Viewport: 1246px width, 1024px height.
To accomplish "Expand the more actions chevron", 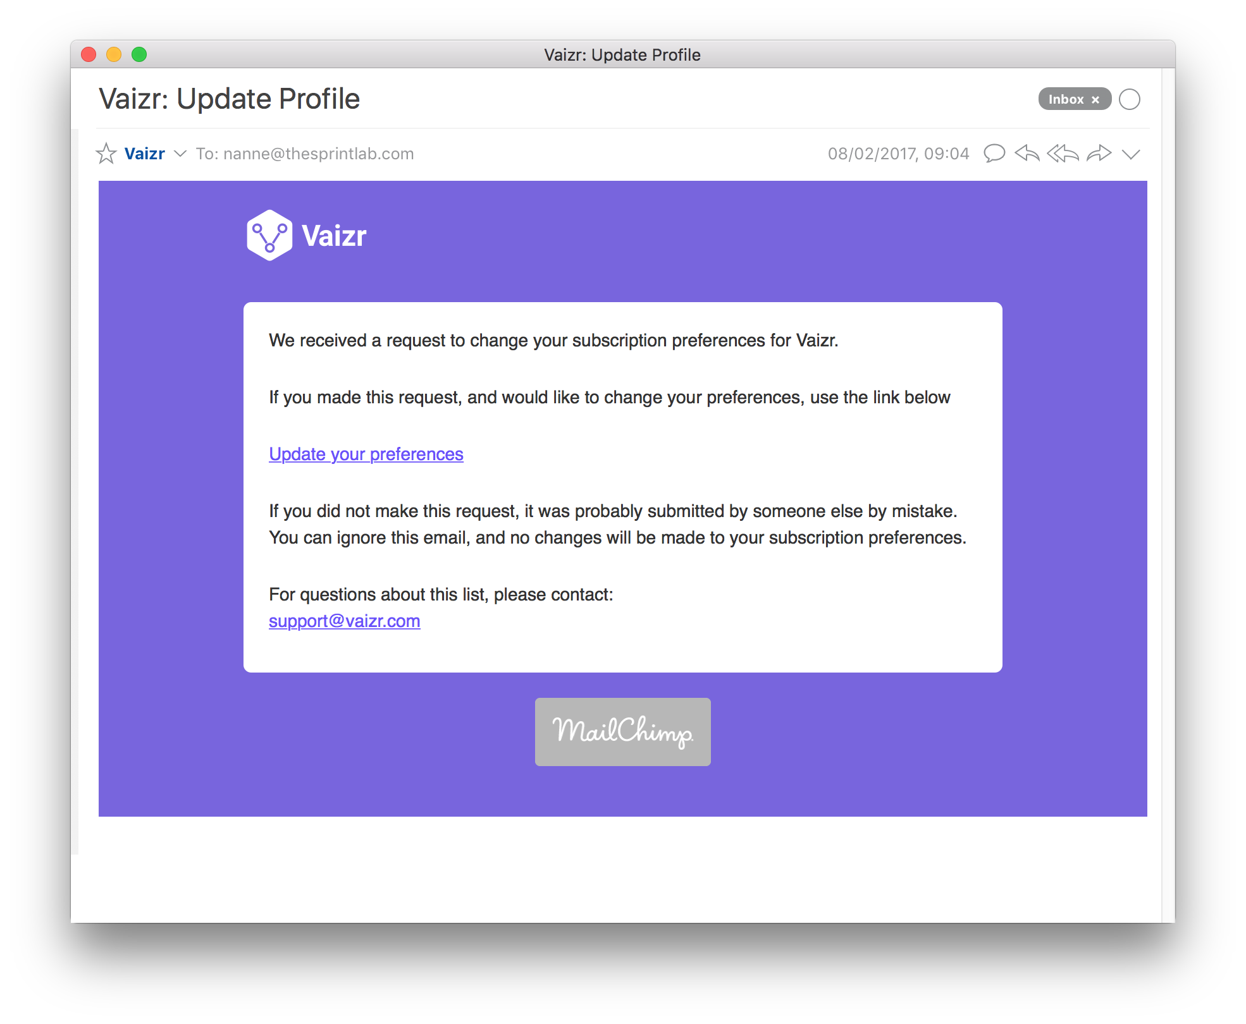I will (x=1131, y=154).
